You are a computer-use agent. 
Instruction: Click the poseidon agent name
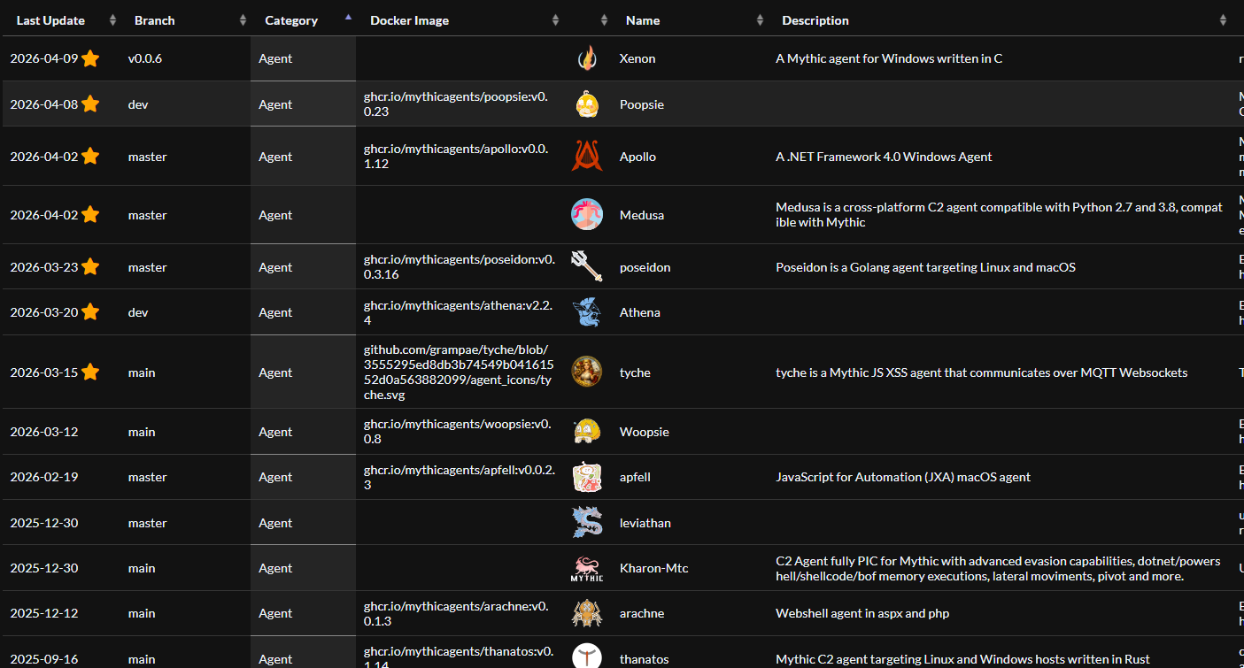tap(645, 267)
